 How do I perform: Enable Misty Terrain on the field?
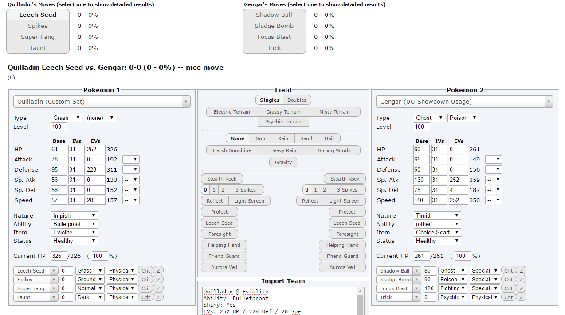335,112
